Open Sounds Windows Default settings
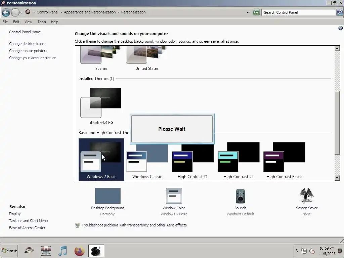This screenshot has height=258, width=344. click(241, 202)
